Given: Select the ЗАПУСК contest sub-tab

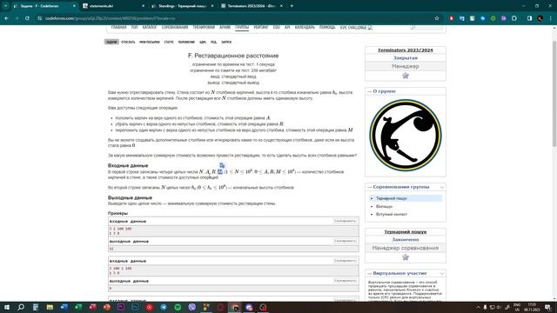Looking at the screenshot, I should (x=226, y=42).
